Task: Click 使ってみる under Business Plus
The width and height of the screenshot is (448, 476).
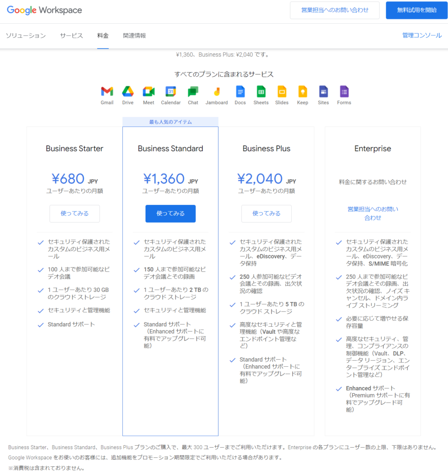Action: pos(267,213)
